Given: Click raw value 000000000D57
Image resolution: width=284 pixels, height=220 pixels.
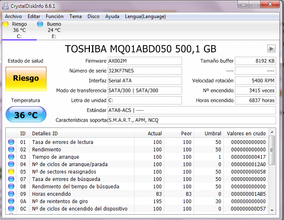Looking at the screenshot, I should pos(248,208).
